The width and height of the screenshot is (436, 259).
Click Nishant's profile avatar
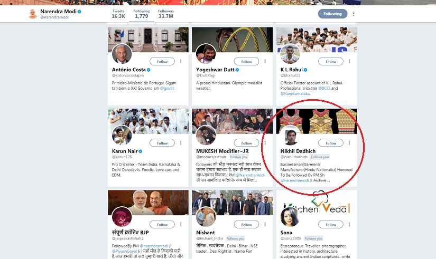point(206,216)
